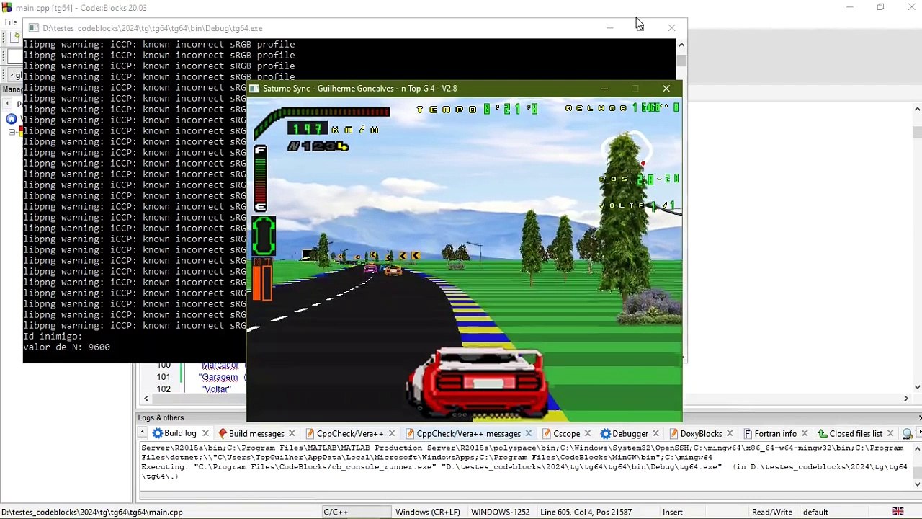Click the Debugger gear icon
The height and width of the screenshot is (519, 922).
click(606, 433)
